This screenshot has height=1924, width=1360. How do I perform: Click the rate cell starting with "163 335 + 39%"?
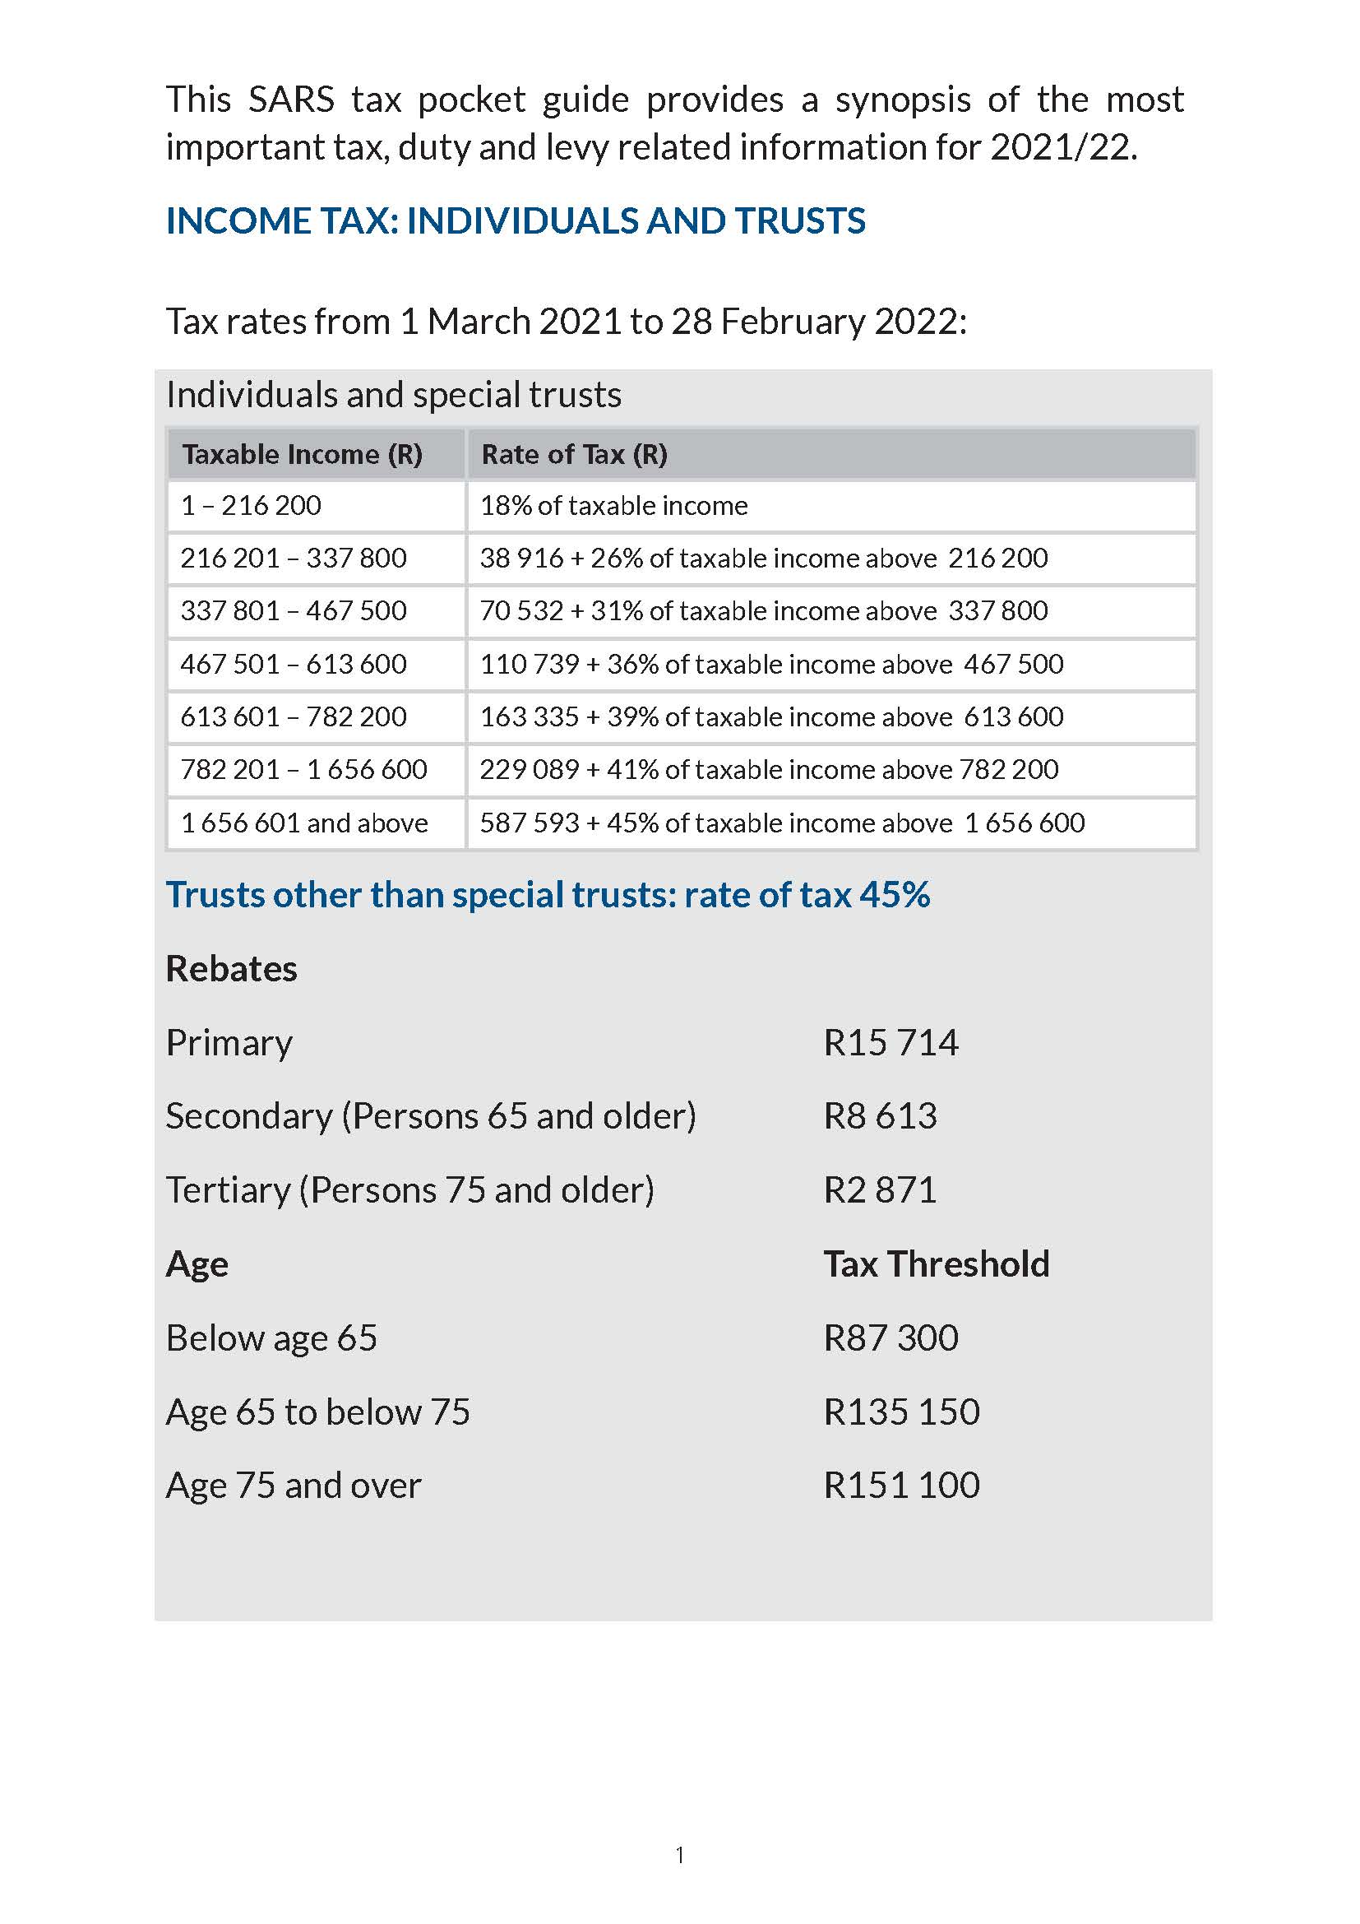coord(771,716)
